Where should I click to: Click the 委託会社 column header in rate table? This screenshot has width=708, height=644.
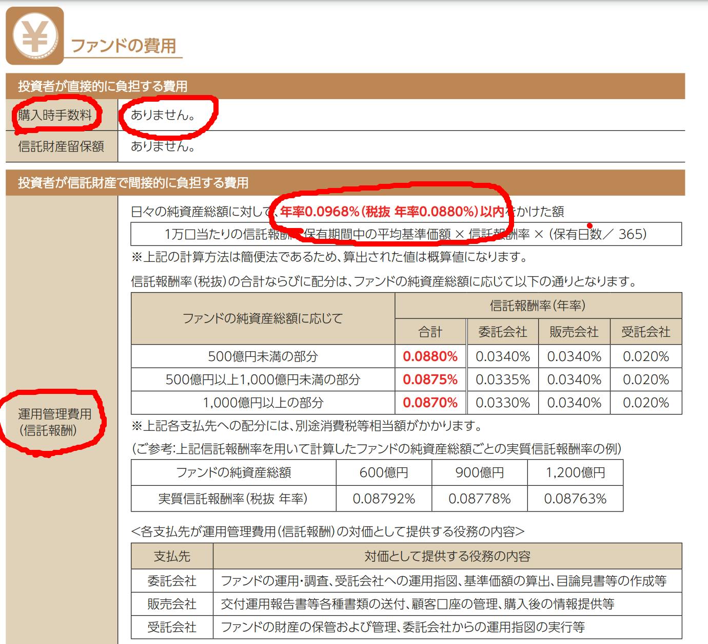503,332
